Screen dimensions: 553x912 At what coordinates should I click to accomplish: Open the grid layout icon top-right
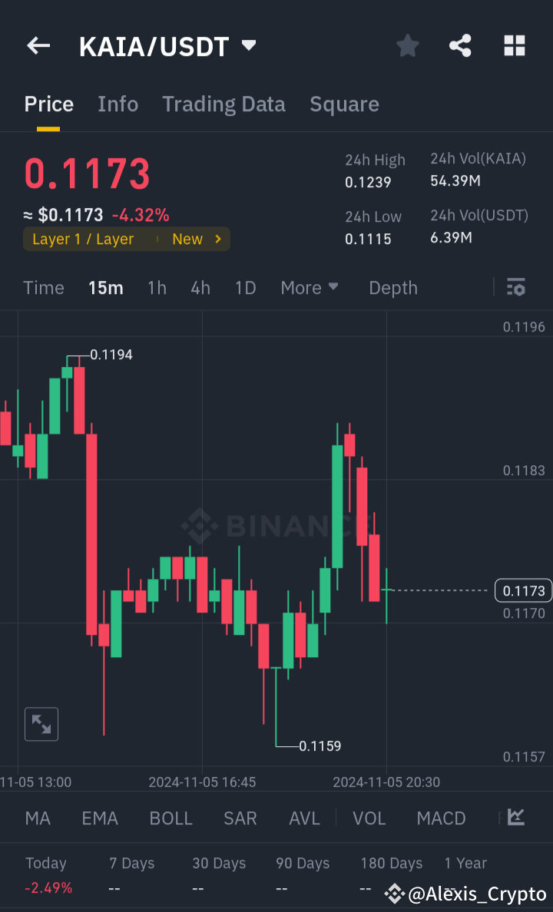[x=514, y=45]
